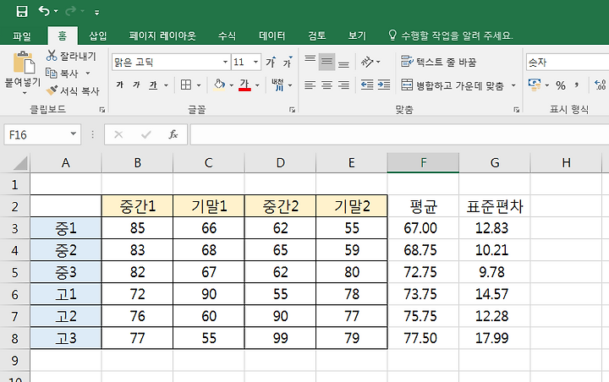Align text right icon
Viewport: 609px width, 382px height.
[x=343, y=85]
